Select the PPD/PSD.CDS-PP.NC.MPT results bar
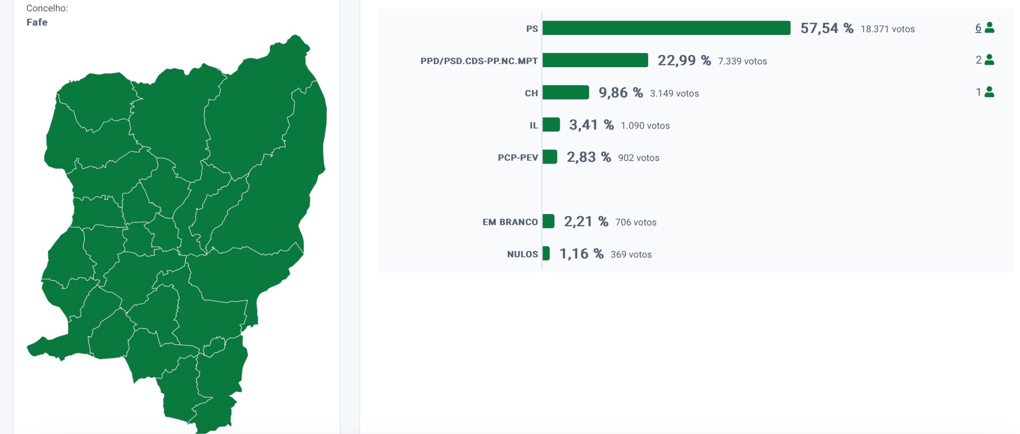This screenshot has width=1020, height=434. point(595,60)
